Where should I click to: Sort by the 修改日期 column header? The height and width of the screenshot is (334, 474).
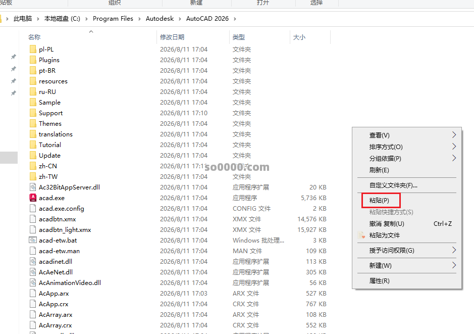pos(172,37)
